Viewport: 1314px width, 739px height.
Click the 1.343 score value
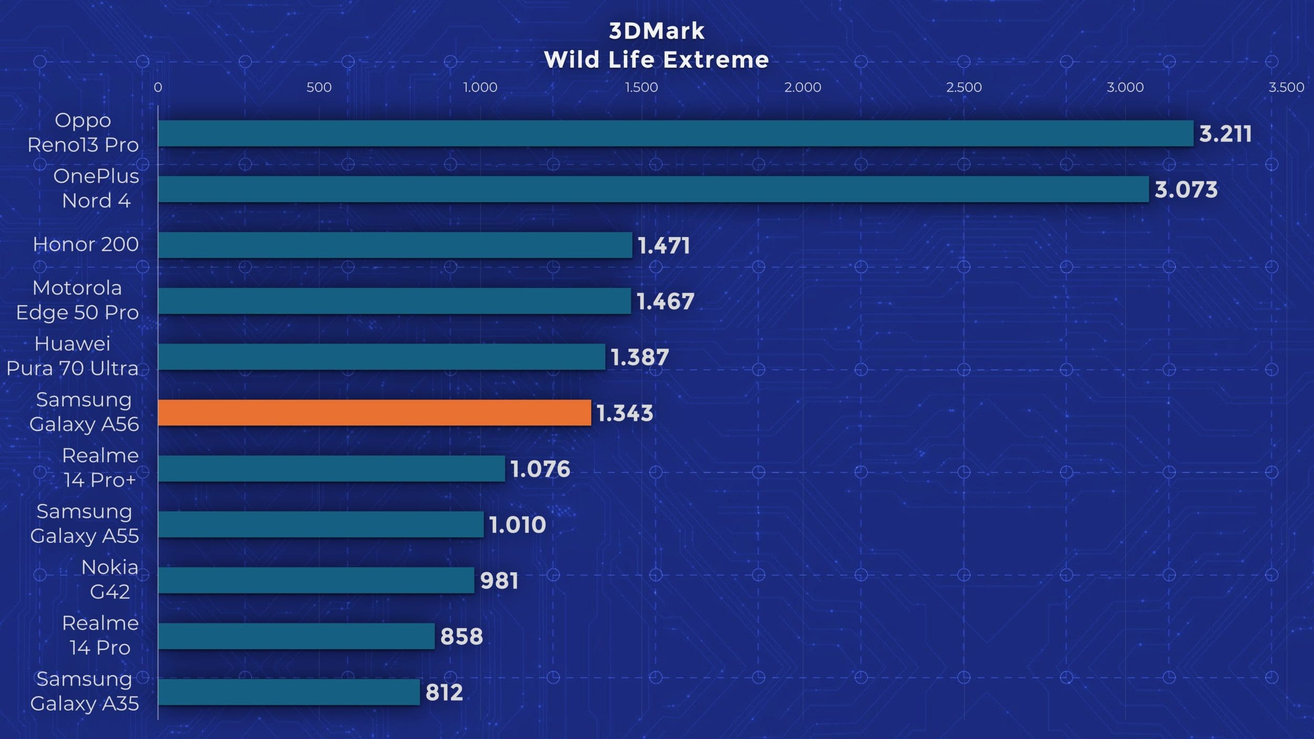coord(625,413)
